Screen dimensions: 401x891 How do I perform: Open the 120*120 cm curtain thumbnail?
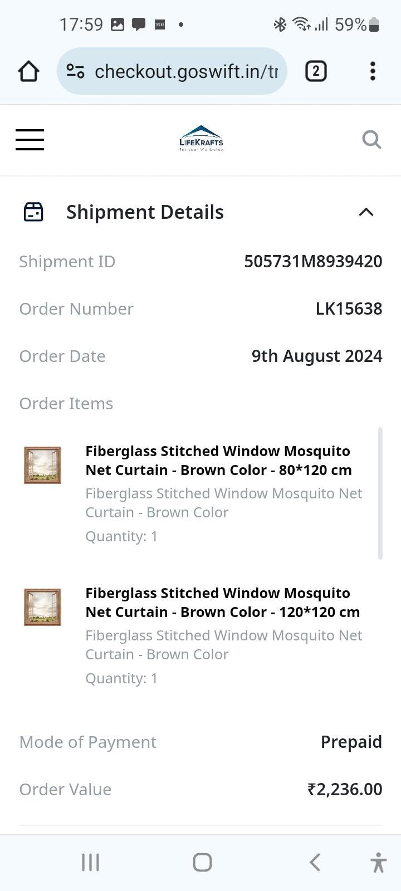tap(42, 607)
